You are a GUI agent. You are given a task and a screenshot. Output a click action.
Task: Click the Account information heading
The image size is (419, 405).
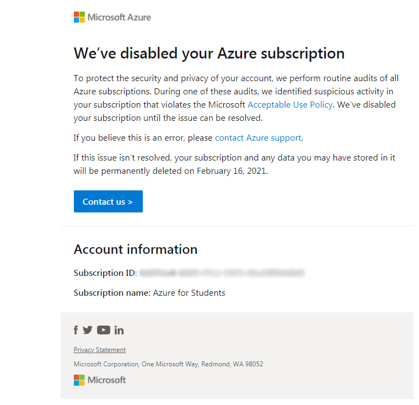pyautogui.click(x=136, y=249)
